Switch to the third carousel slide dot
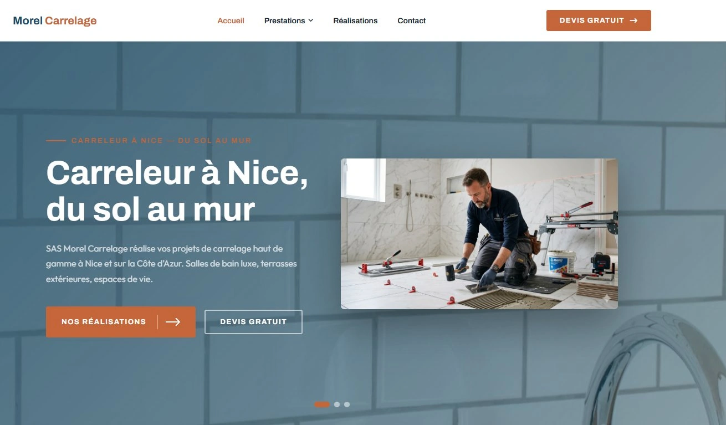Viewport: 726px width, 425px height. tap(347, 404)
